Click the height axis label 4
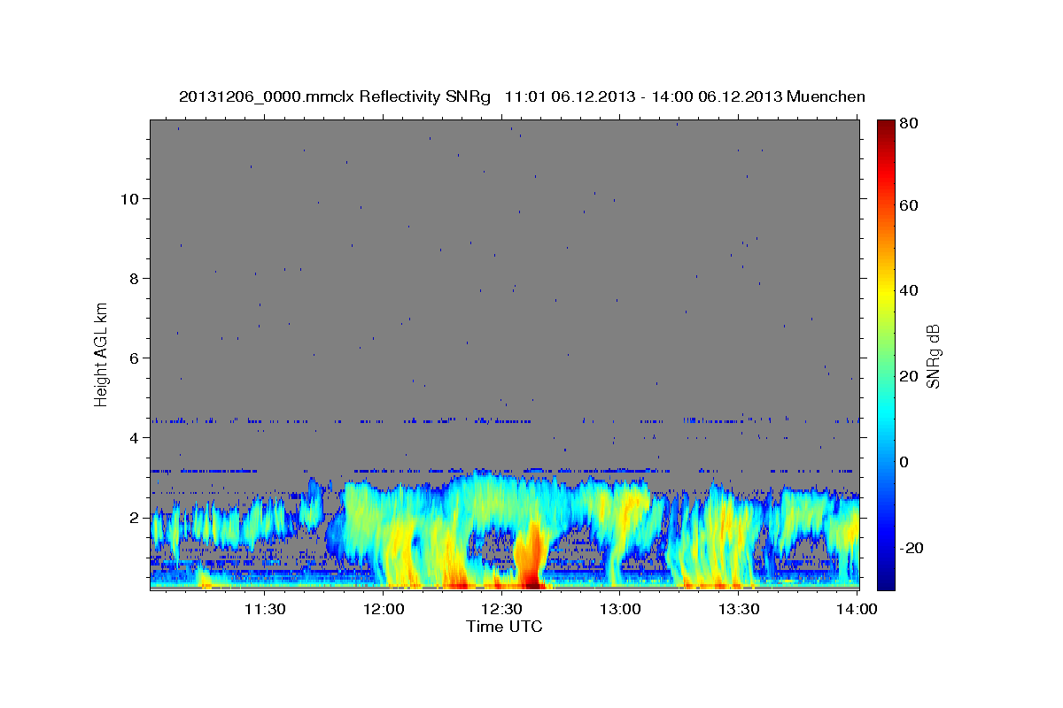1063x708 pixels. (134, 437)
